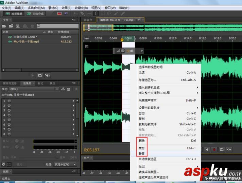Open the preset (预设) dropdown
Viewport: 242px width, 183px height.
point(34,89)
